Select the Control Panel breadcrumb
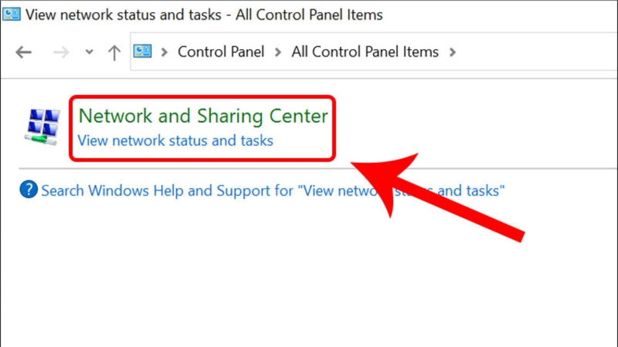 pyautogui.click(x=221, y=52)
